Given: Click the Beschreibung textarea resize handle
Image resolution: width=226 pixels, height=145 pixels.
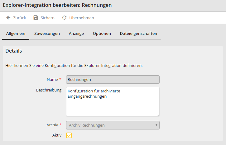Looking at the screenshot, I should pos(158,115).
